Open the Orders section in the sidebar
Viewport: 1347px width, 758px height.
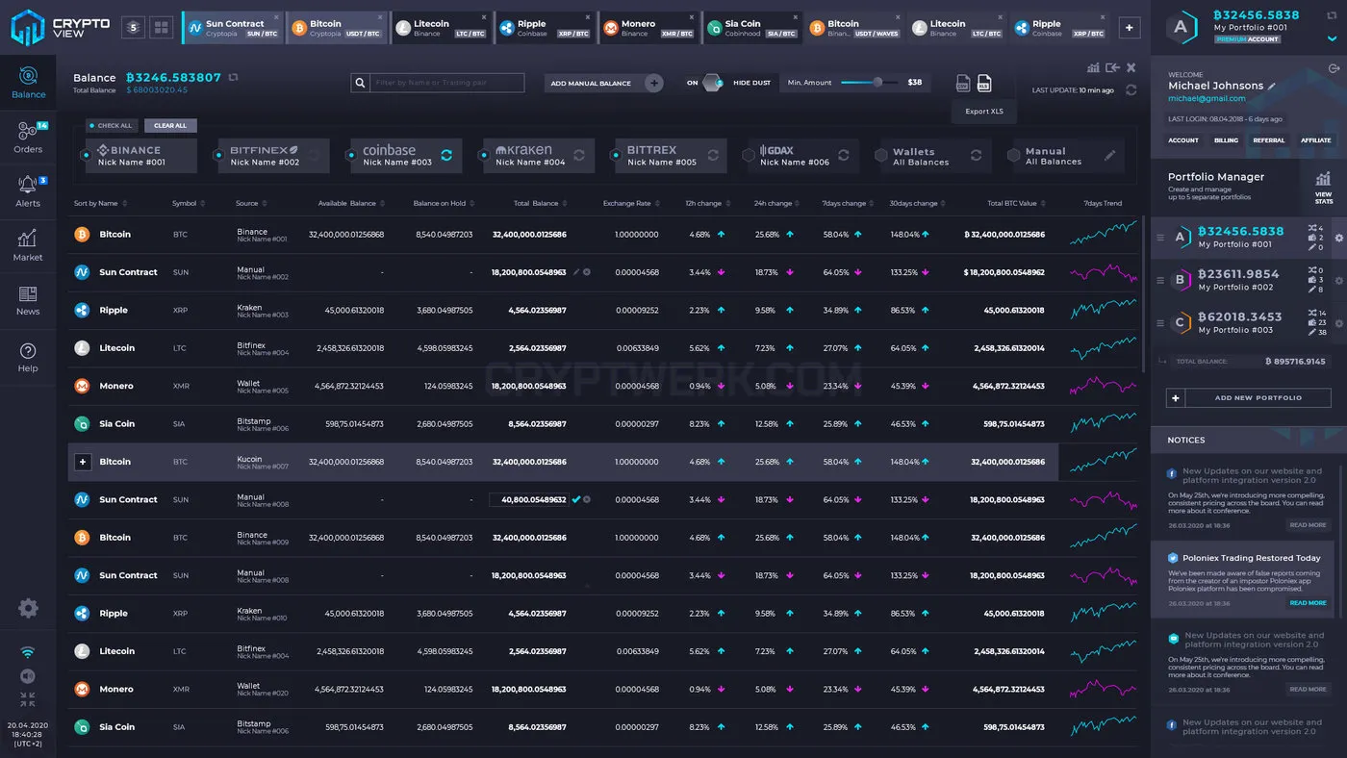point(28,137)
